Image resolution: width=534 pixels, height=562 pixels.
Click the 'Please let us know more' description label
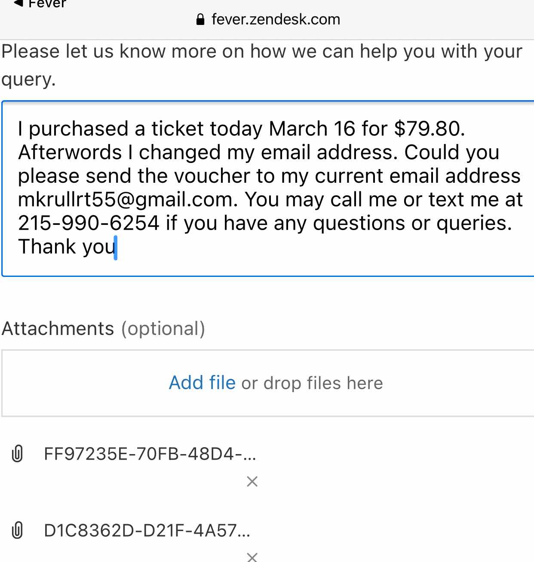(262, 65)
